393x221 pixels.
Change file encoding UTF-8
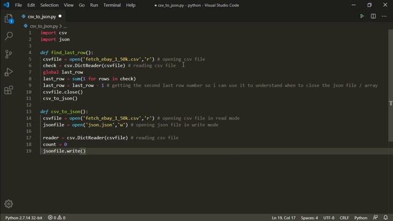(329, 217)
